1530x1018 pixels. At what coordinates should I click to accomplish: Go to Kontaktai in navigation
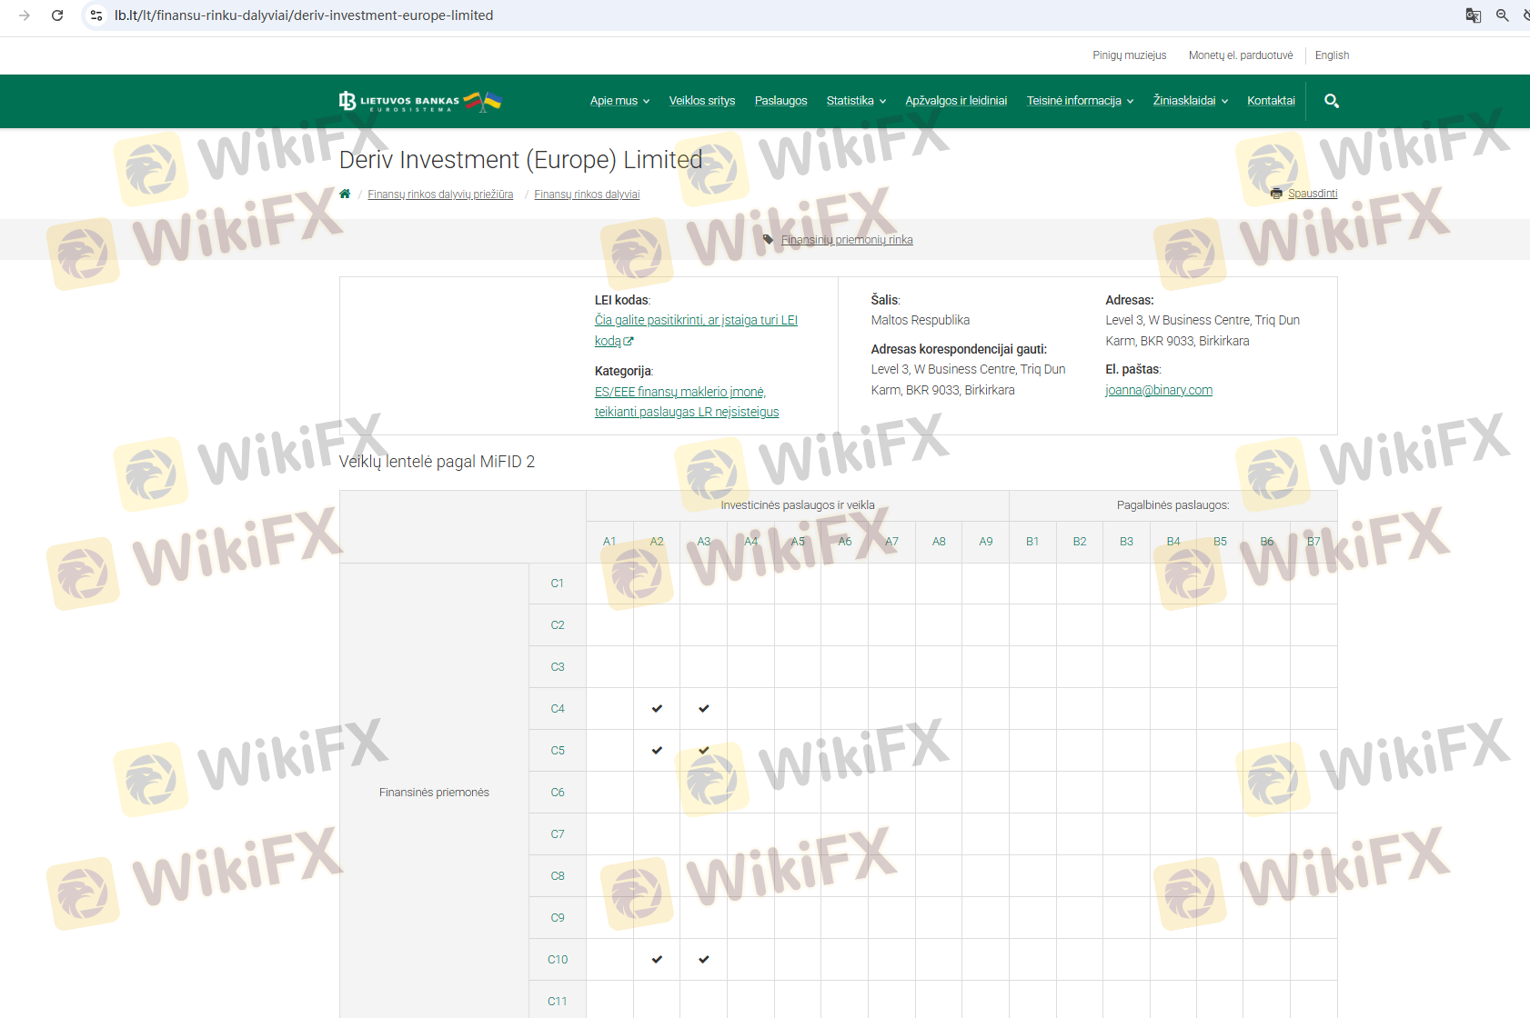coord(1271,101)
